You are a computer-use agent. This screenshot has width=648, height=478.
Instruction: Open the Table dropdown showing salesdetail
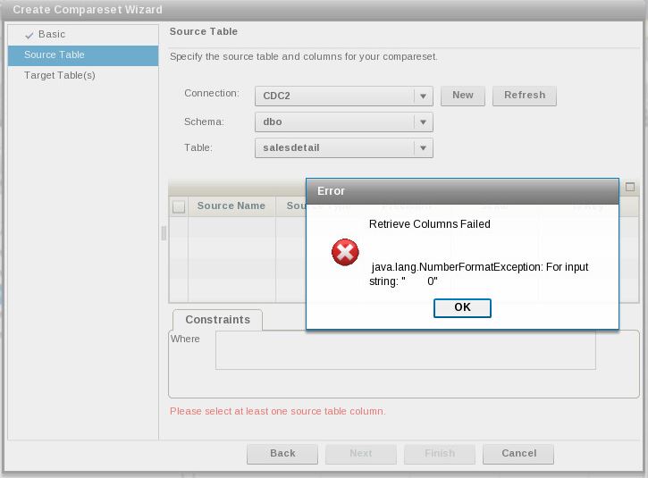[x=344, y=148]
